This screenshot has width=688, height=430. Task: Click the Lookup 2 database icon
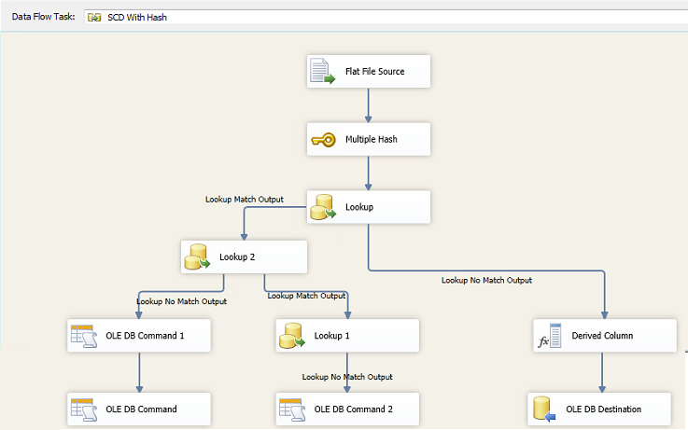coord(198,257)
